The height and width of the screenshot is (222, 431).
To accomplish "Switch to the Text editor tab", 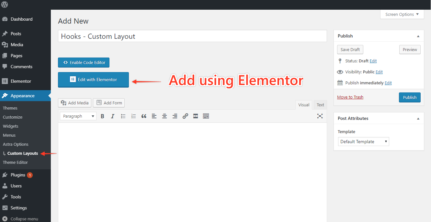I will [x=320, y=105].
